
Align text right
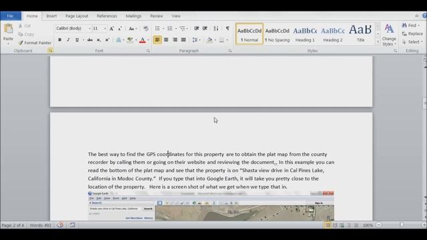175,40
